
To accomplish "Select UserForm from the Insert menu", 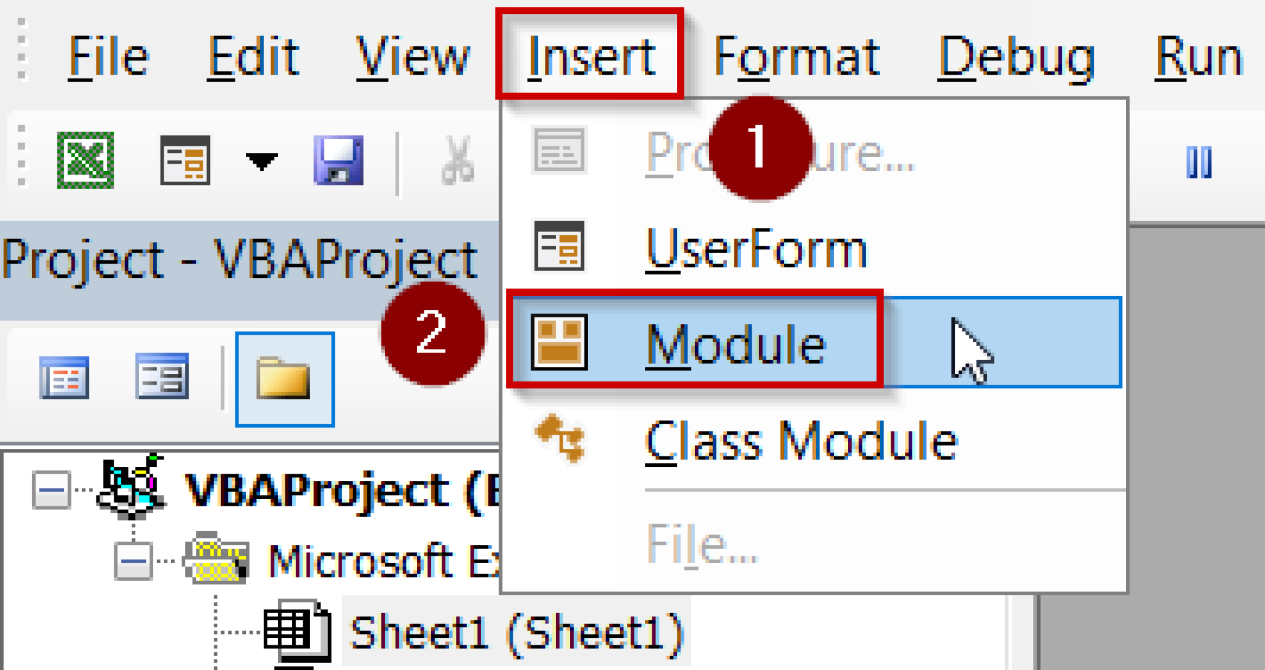I will (x=757, y=250).
